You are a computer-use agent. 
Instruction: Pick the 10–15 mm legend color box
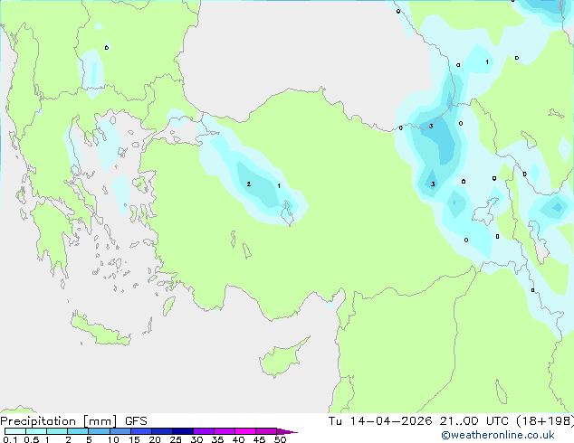(x=120, y=431)
